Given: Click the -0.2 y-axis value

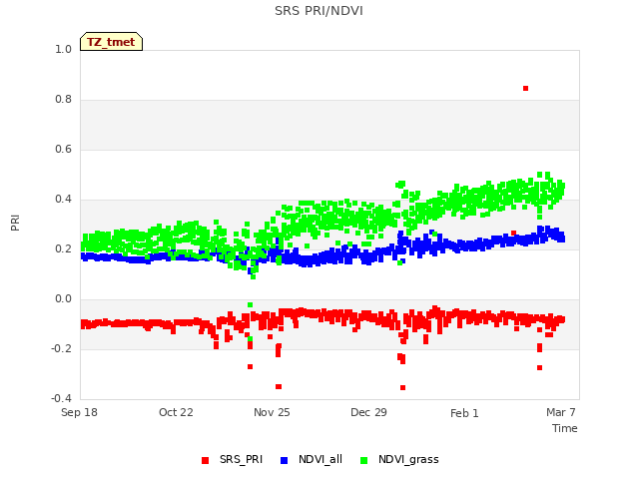Looking at the screenshot, I should click(61, 348).
